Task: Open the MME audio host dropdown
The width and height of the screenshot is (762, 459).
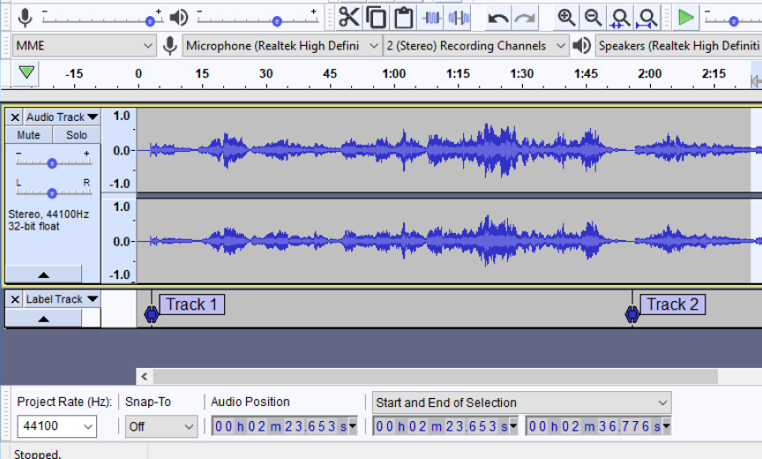Action: (85, 46)
